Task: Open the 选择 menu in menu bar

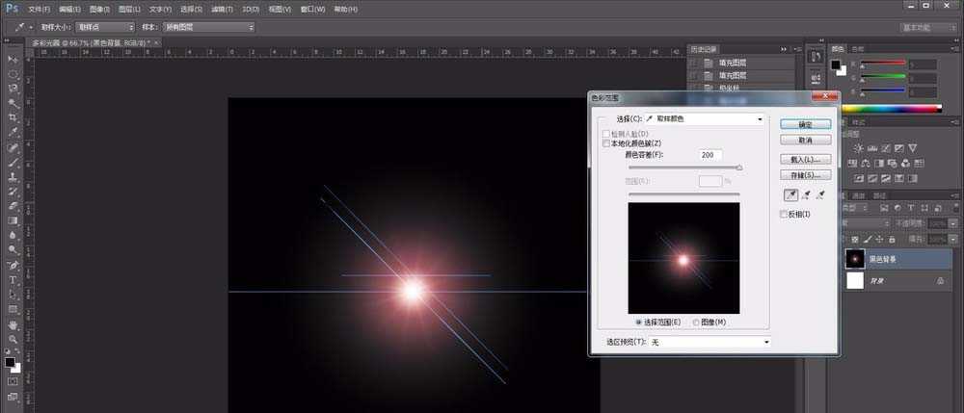Action: point(190,8)
